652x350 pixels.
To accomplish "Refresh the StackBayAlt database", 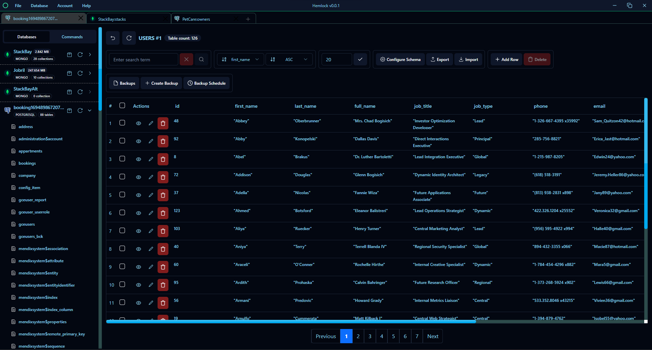I will coord(80,92).
